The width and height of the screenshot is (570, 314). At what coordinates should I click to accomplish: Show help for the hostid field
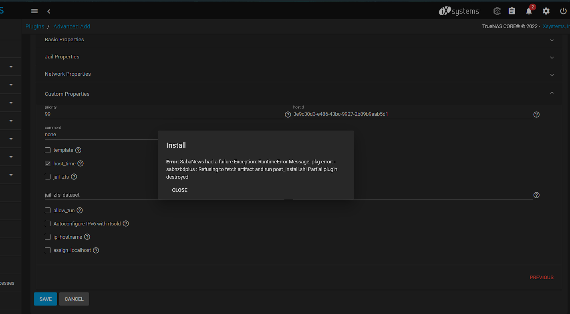tap(536, 115)
